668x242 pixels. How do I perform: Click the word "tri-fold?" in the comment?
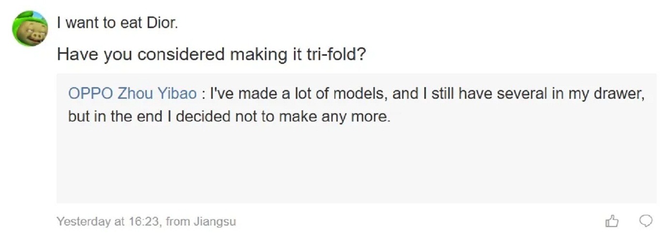tap(336, 54)
